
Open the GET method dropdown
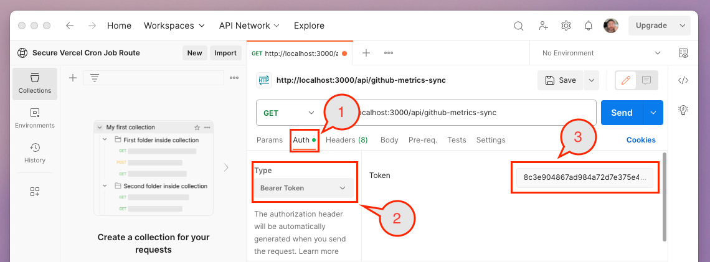(289, 113)
